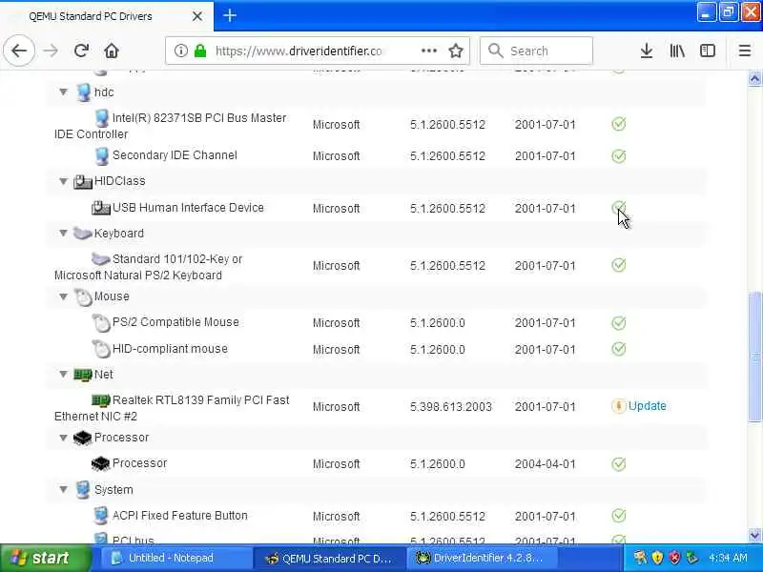The height and width of the screenshot is (572, 763).
Task: Click green check for HID-compliant mouse
Action: coord(618,349)
